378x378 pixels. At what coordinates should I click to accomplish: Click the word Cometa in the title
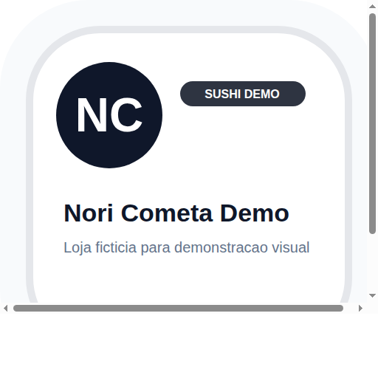(167, 213)
